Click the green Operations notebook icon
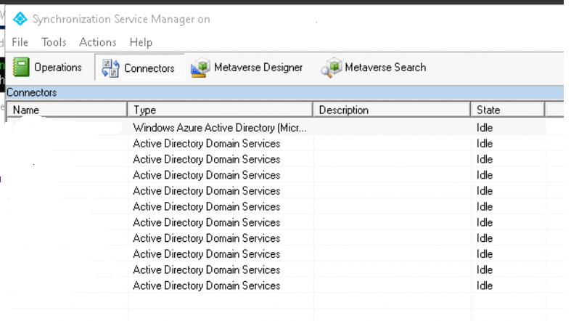 [x=21, y=67]
